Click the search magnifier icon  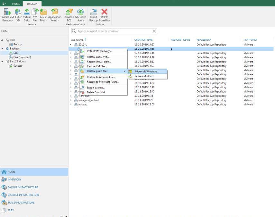(74, 31)
